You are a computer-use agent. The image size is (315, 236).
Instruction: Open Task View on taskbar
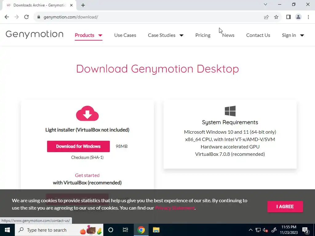126,230
